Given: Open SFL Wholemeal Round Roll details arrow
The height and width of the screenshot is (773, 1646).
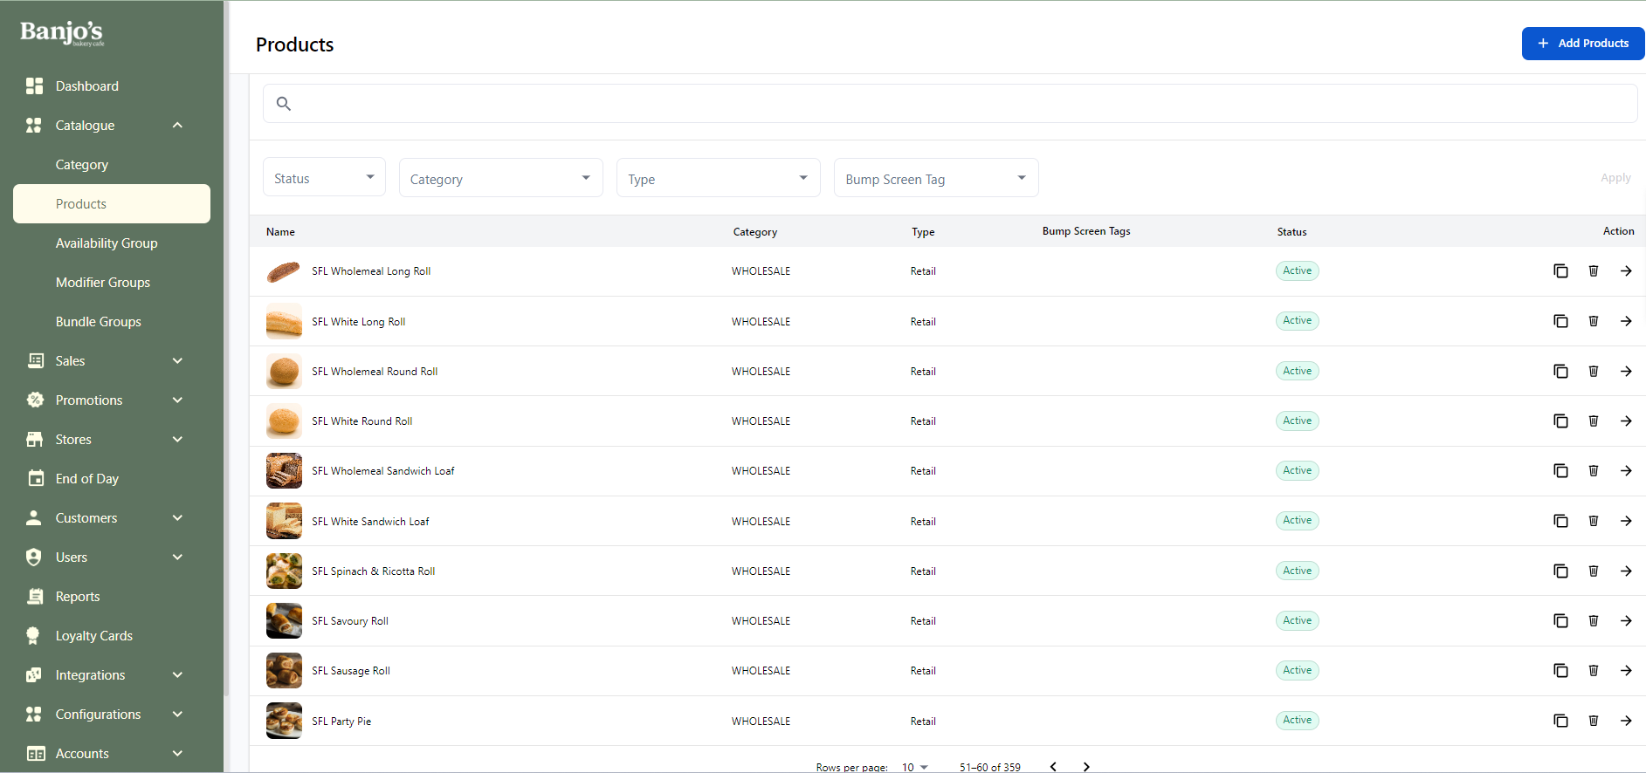Looking at the screenshot, I should pos(1626,372).
